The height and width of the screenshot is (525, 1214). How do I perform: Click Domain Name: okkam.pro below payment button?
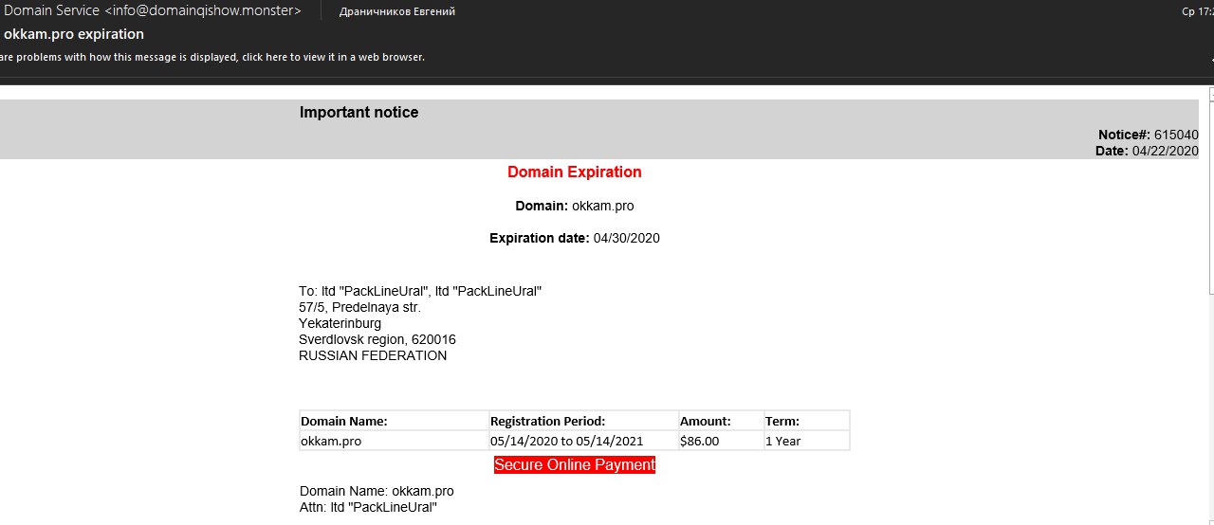[377, 492]
